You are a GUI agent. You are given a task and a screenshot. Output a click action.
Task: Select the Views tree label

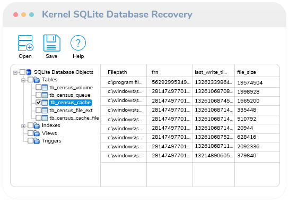[x=49, y=133]
